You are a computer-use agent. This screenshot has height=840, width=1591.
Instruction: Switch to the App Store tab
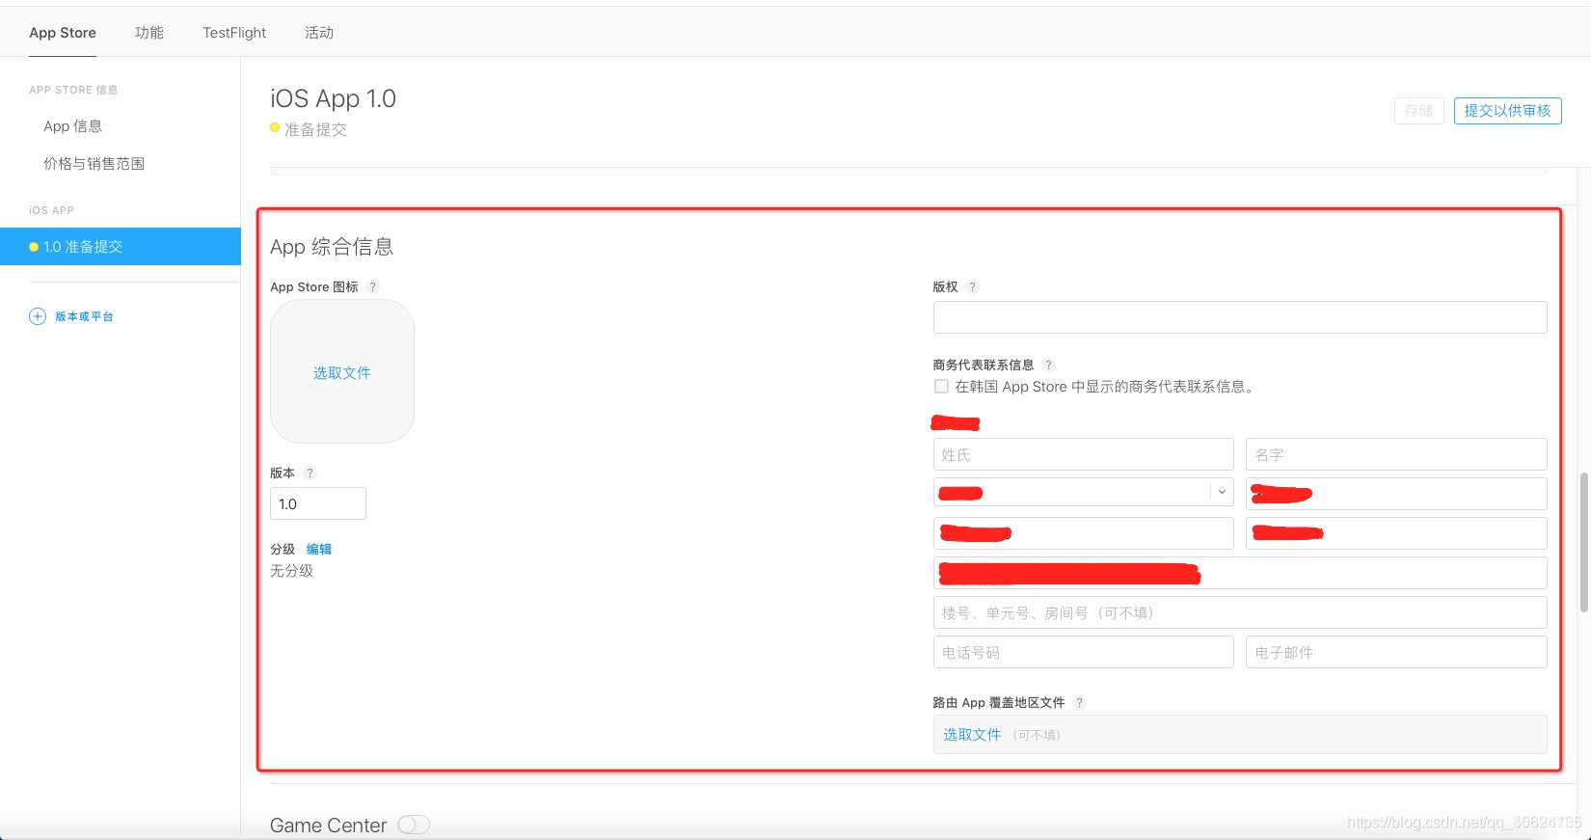[63, 33]
